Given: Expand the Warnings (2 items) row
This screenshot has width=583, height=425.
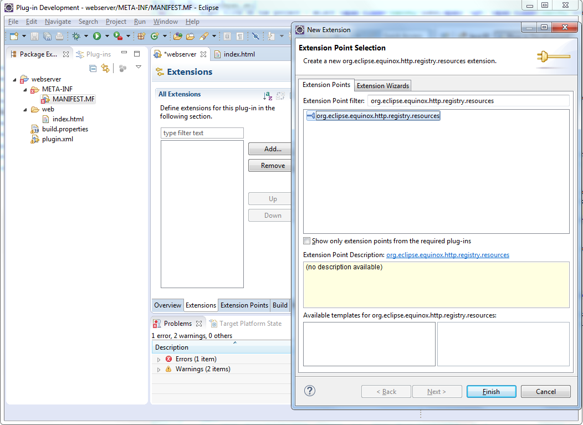Looking at the screenshot, I should tap(158, 370).
